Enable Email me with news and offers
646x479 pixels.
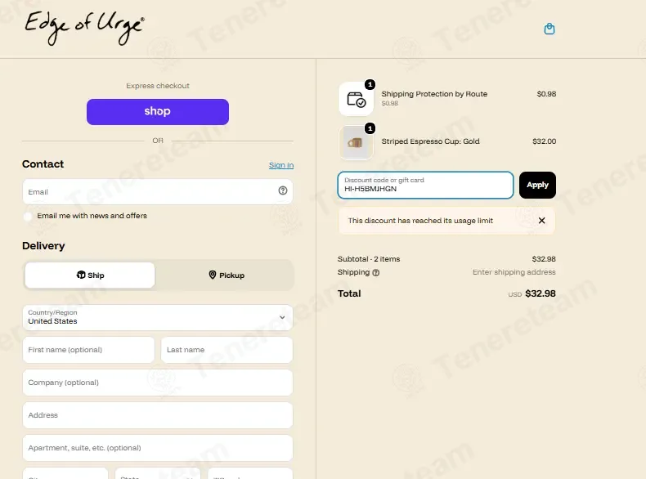pyautogui.click(x=28, y=217)
